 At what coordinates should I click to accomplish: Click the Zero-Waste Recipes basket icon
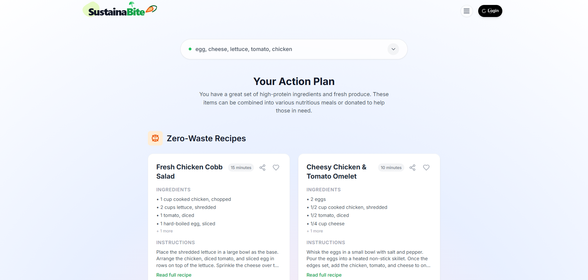155,138
